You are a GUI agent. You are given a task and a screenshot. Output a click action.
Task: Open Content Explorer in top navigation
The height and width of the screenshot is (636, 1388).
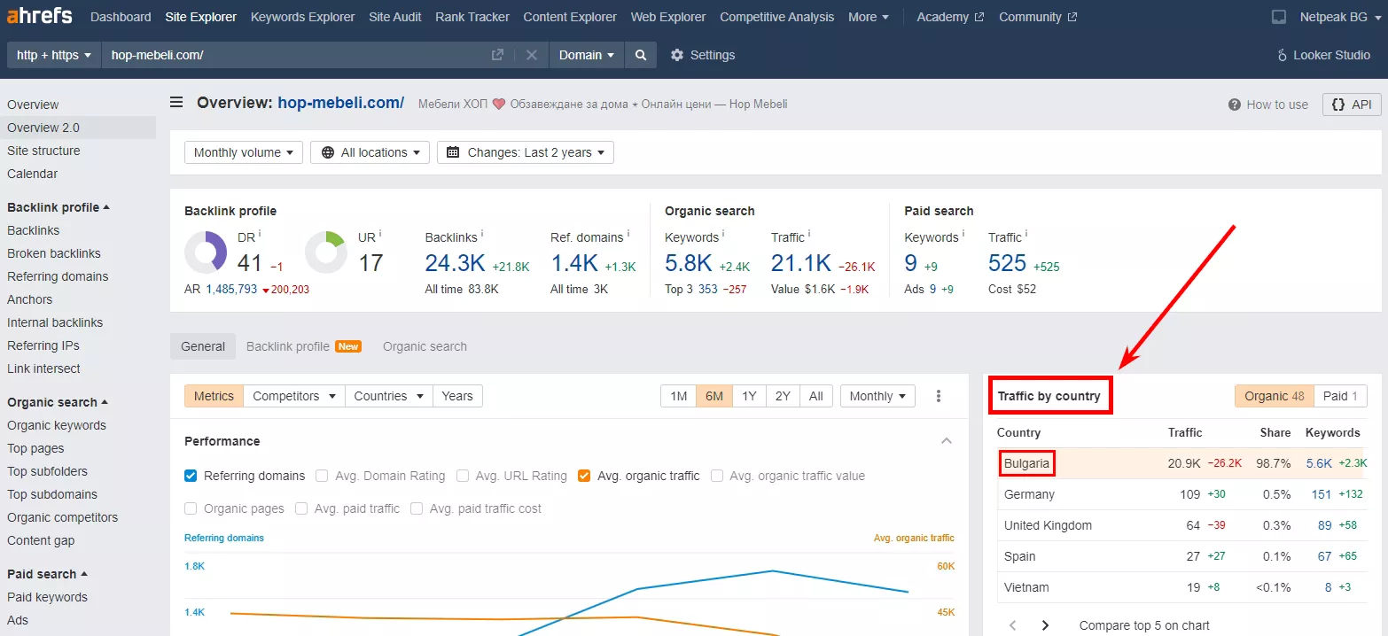tap(570, 17)
